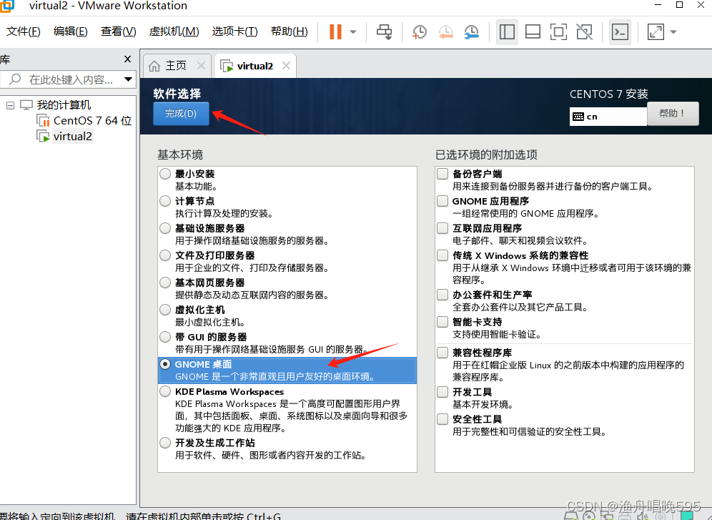The width and height of the screenshot is (712, 520).
Task: Open the library search dropdown arrow
Action: point(129,79)
